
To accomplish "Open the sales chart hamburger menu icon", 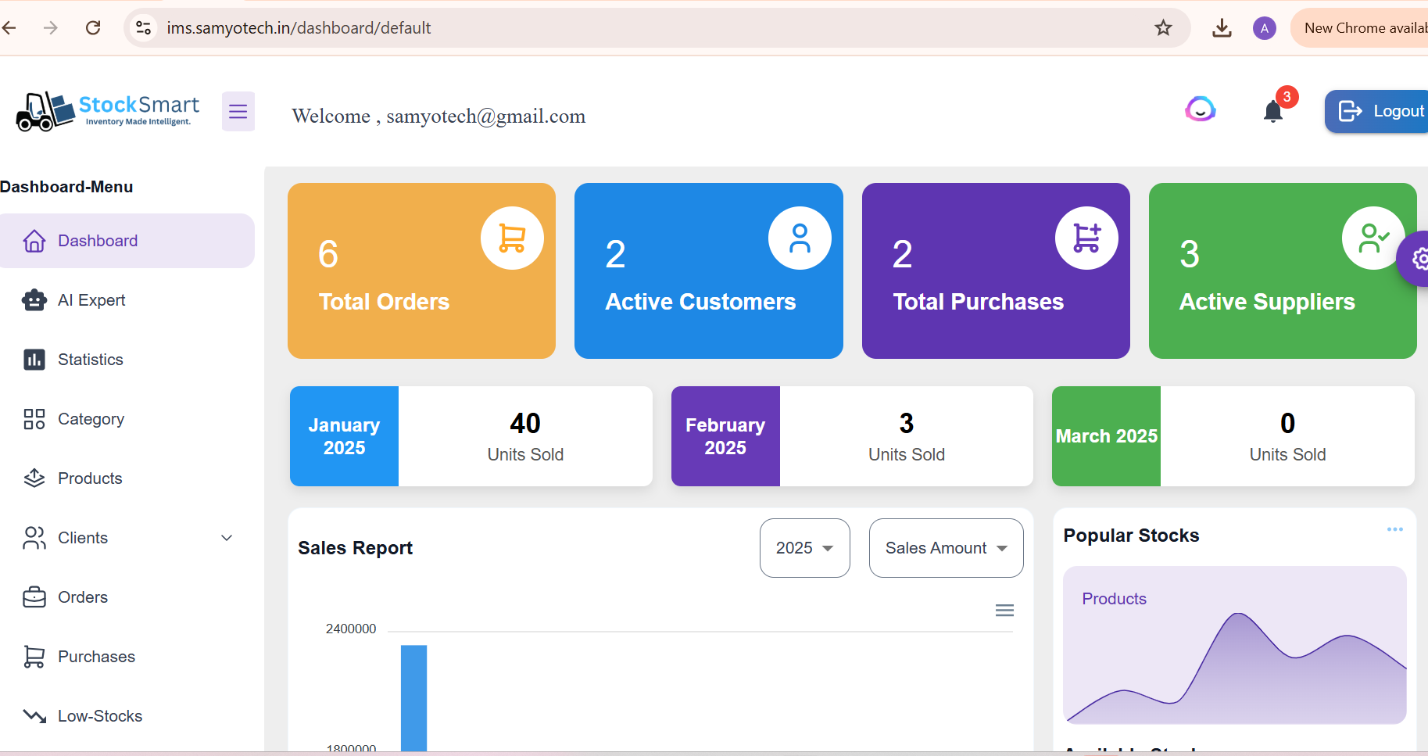I will [1004, 611].
